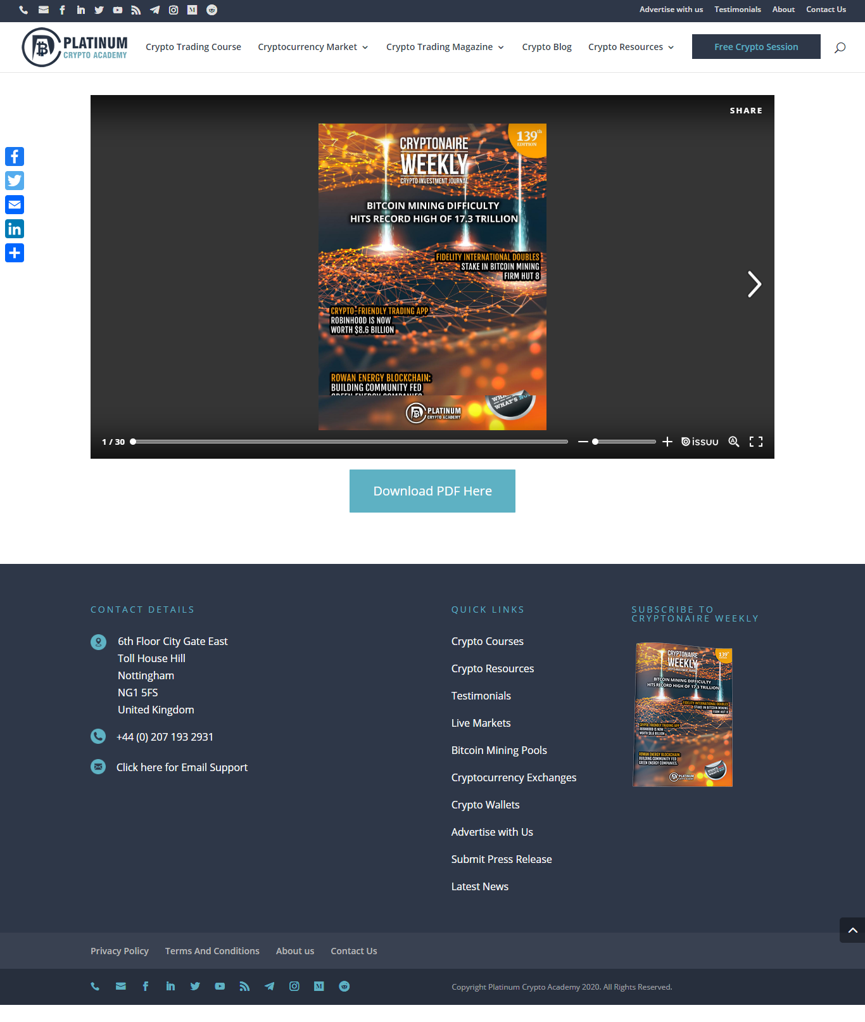This screenshot has width=865, height=1022.
Task: Share via LinkedIn floating sidebar button
Action: click(15, 229)
